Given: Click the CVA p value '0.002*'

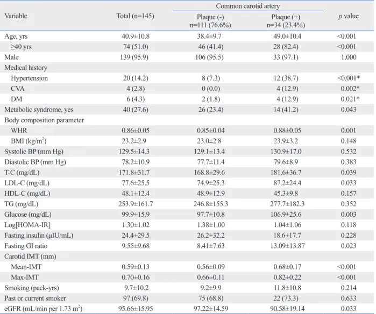Looking at the screenshot, I should tap(350, 89).
